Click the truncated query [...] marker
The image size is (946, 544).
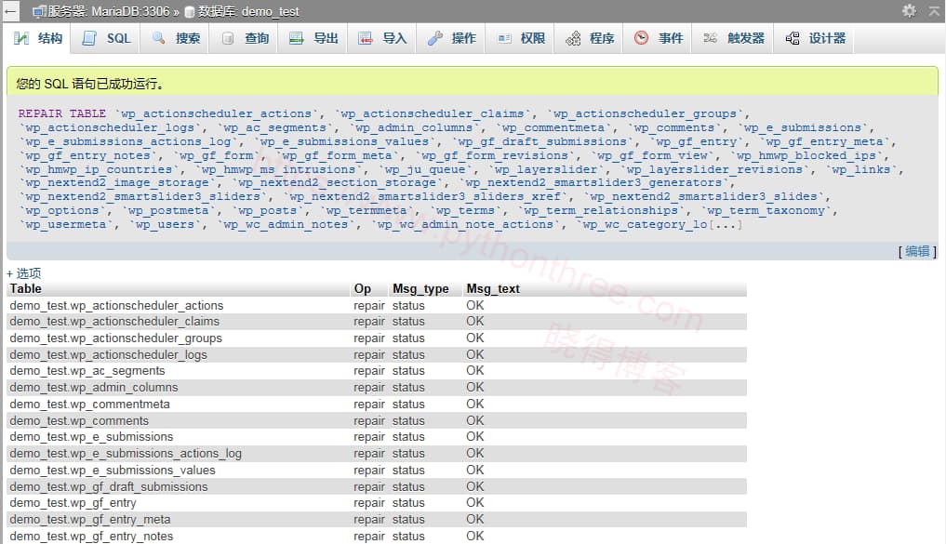pyautogui.click(x=726, y=224)
